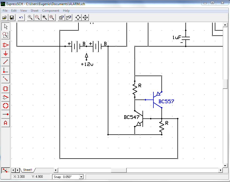The image size is (230, 182).
Task: Select the upper resistor R symbol
Action: click(x=135, y=89)
